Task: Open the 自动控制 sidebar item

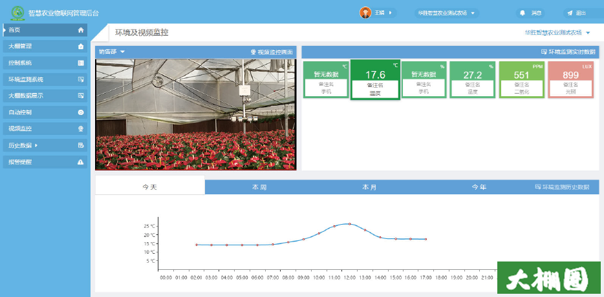Action: click(45, 112)
